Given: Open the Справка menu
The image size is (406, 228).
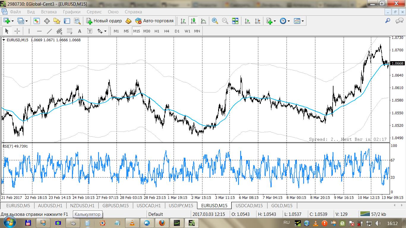Looking at the screenshot, I should (133, 12).
